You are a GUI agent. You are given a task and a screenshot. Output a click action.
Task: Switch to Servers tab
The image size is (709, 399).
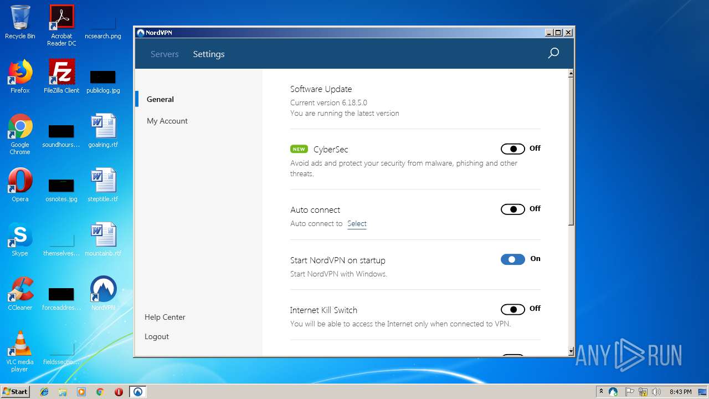[165, 54]
